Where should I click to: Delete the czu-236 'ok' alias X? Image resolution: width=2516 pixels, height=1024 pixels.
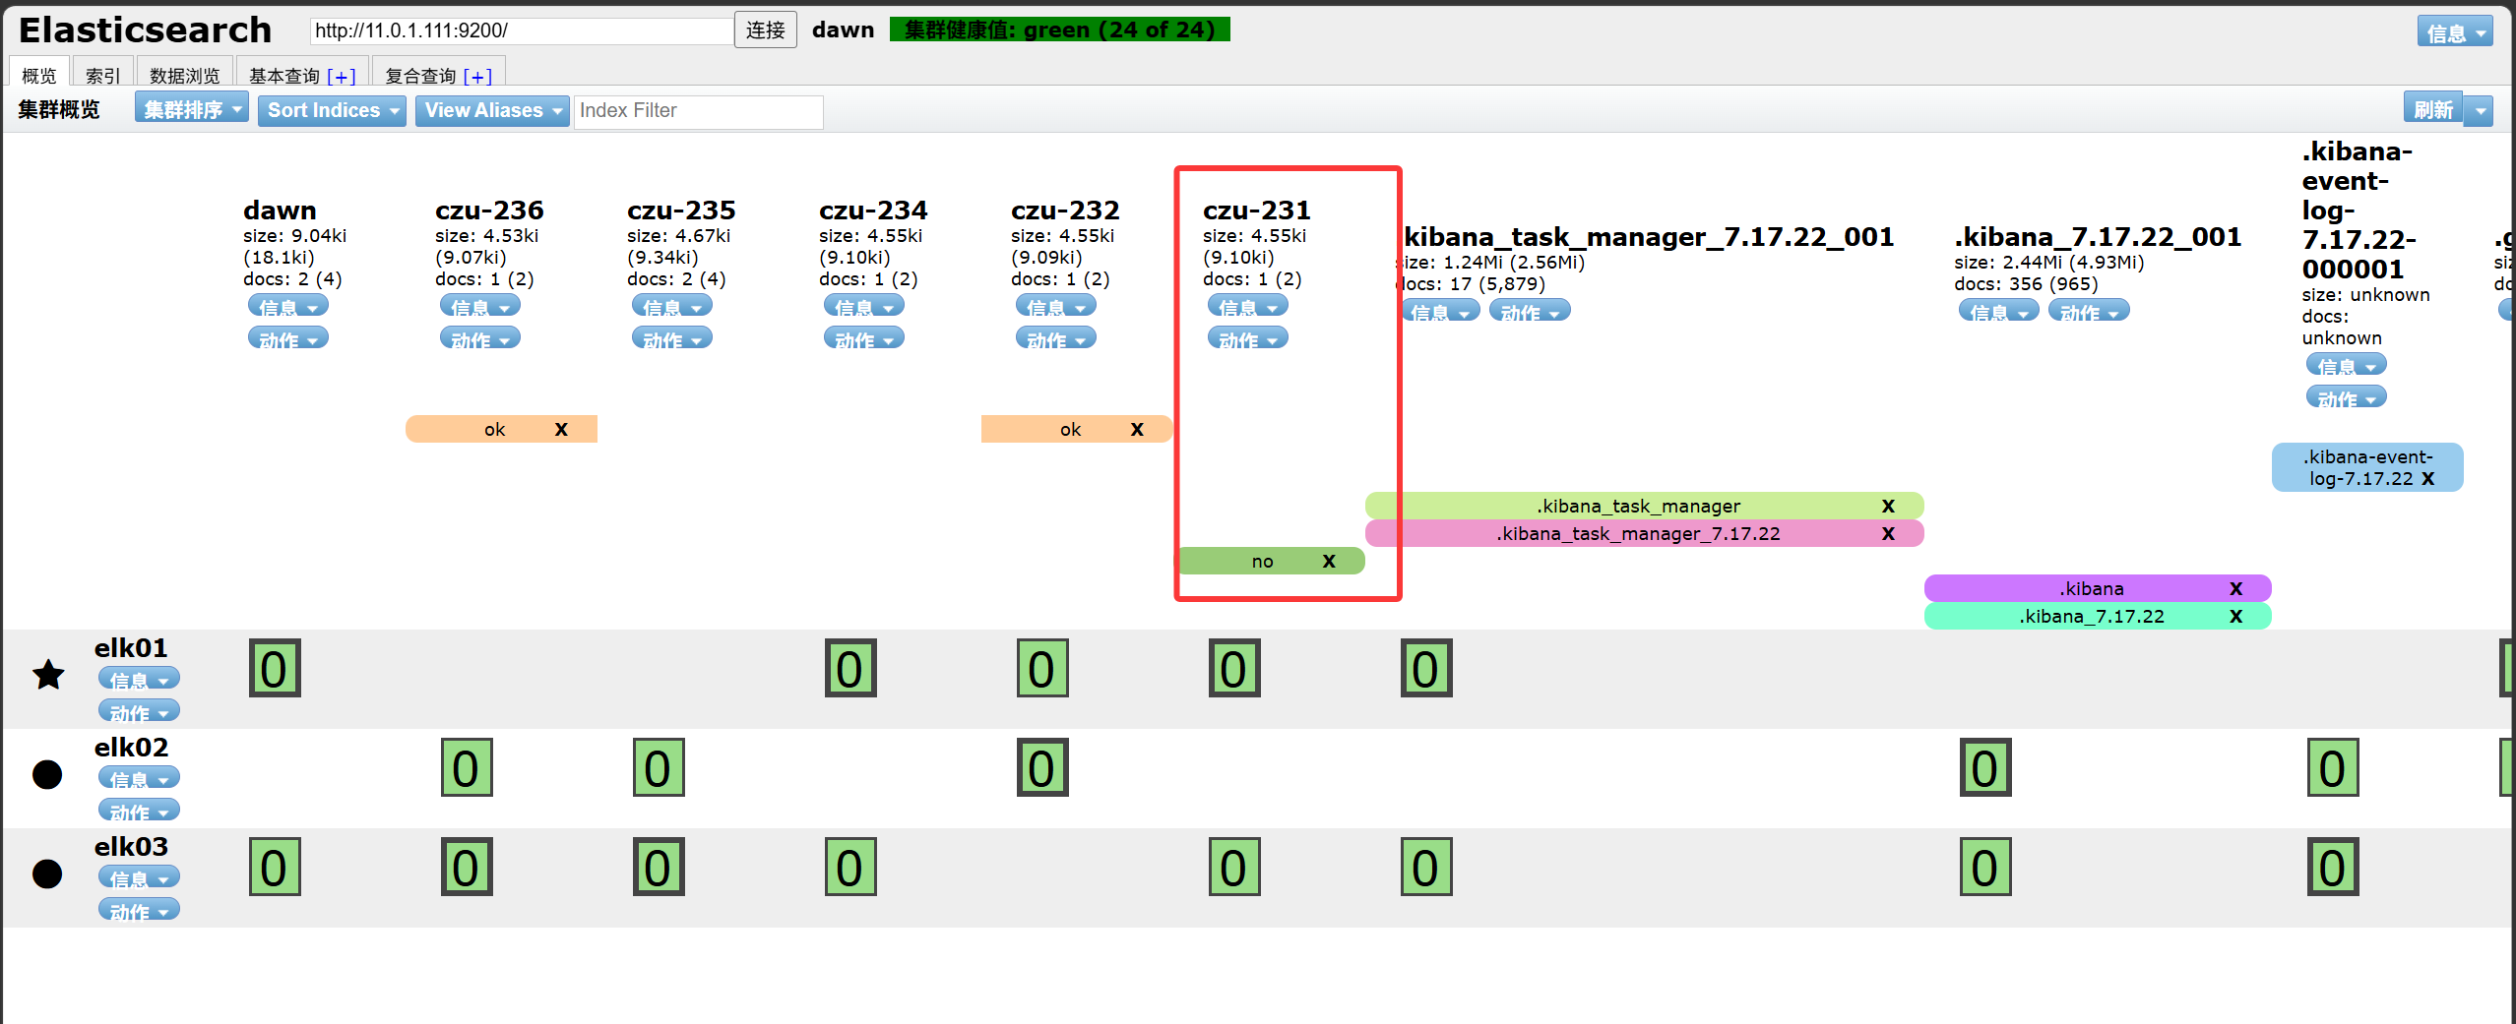(x=561, y=429)
